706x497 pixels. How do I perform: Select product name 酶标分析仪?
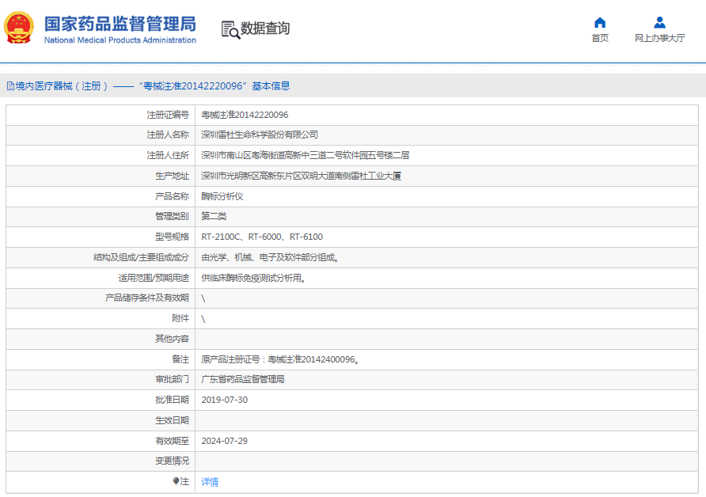coord(222,196)
